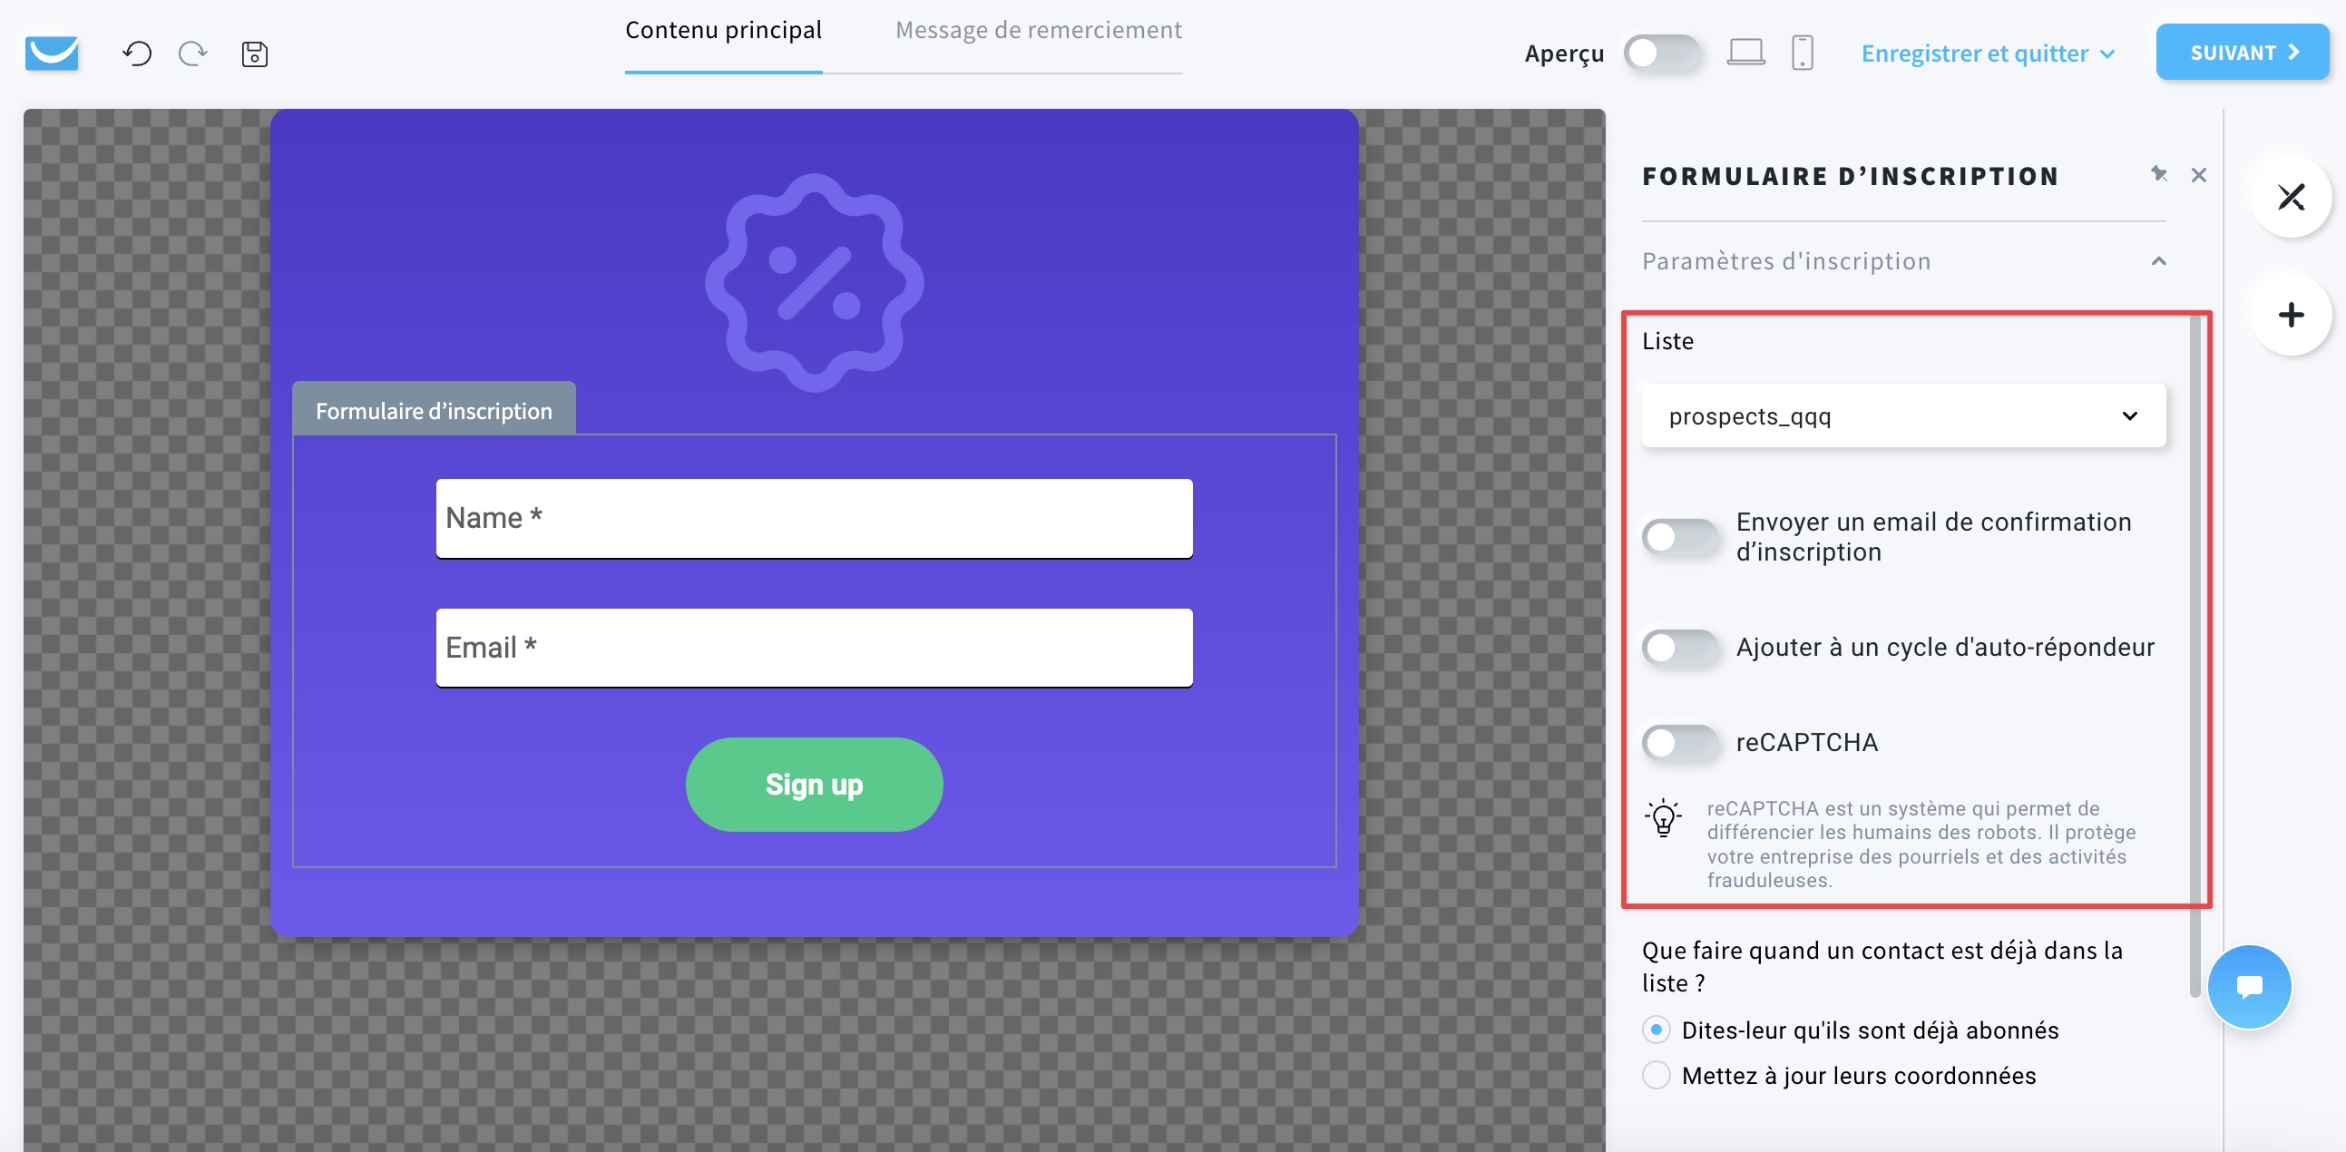Open the chat support bubble
Viewport: 2346px width, 1152px height.
(x=2249, y=986)
